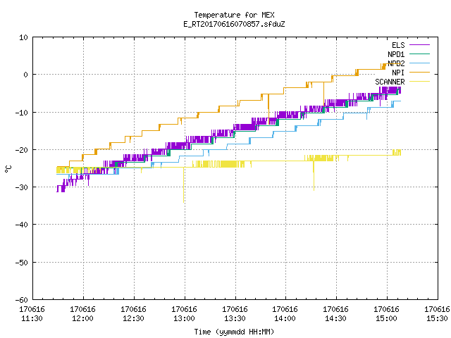
Task: Click the y-axis label -20
Action: [x=22, y=150]
